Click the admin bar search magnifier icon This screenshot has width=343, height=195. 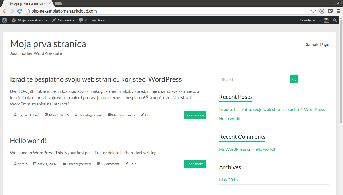click(335, 20)
